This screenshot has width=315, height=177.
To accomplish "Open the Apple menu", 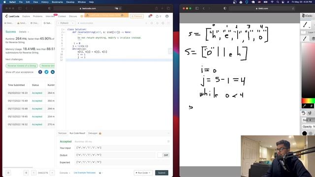I will click(x=4, y=2).
